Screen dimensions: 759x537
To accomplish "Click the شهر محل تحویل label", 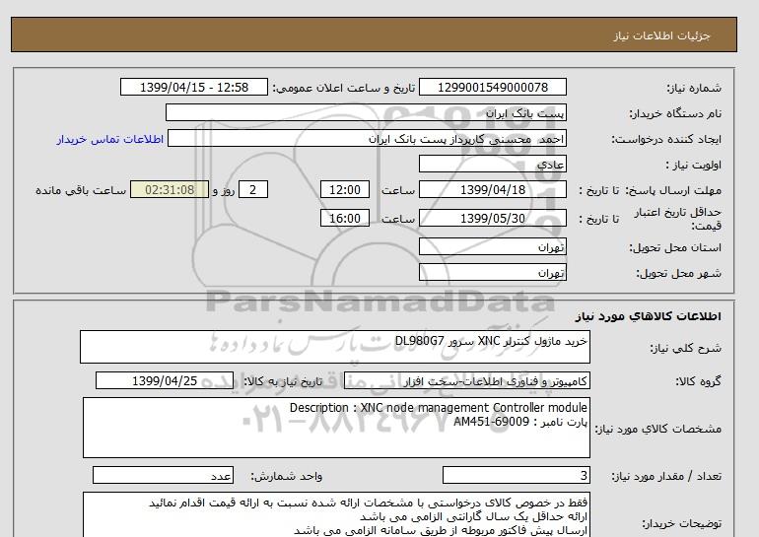I will (678, 273).
